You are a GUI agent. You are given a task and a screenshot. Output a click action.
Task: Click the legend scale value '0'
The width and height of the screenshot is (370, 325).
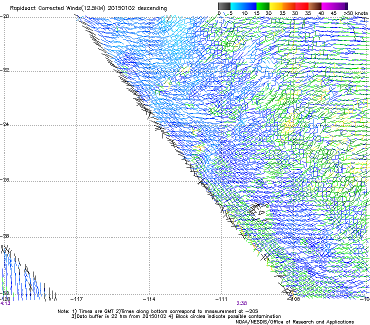219,13
